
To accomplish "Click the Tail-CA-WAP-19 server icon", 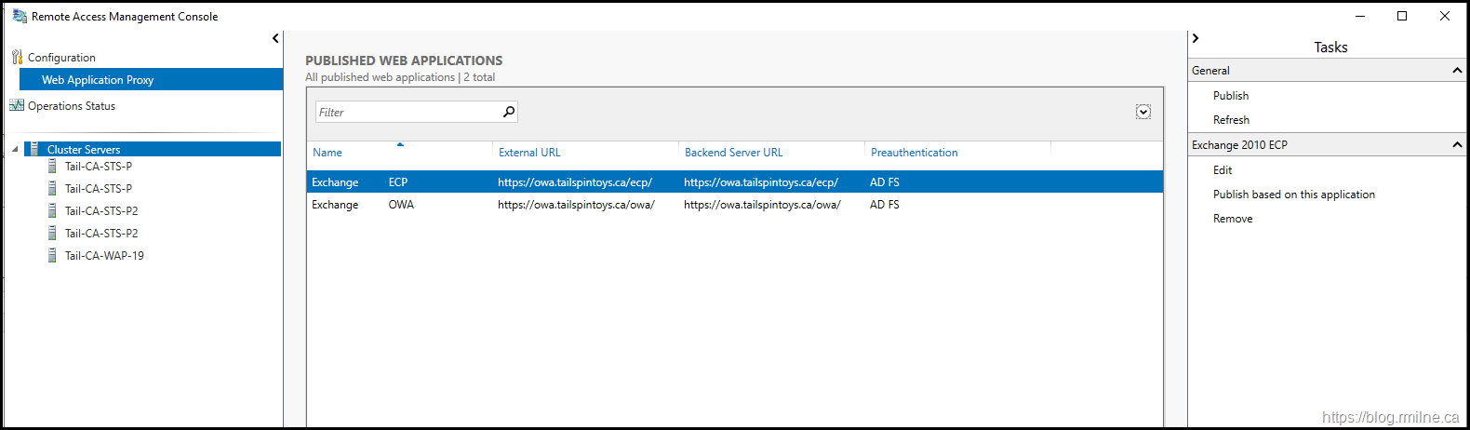I will click(x=52, y=255).
